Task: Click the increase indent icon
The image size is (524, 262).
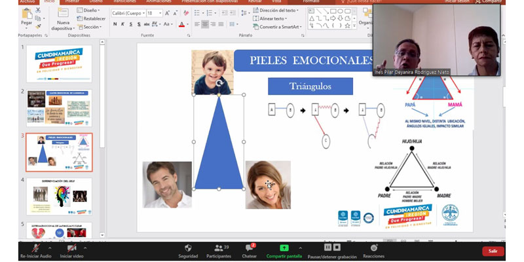Action: tap(233, 13)
